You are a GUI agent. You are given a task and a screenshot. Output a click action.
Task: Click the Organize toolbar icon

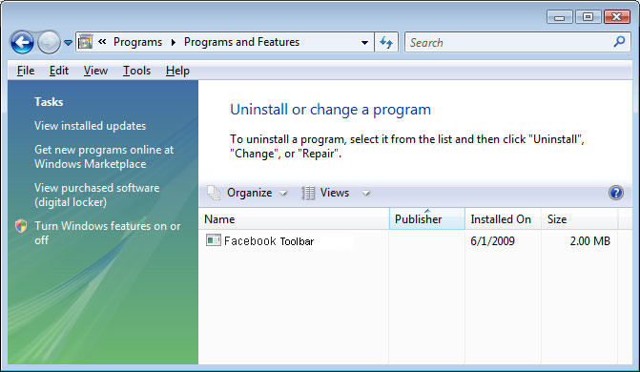[x=214, y=193]
